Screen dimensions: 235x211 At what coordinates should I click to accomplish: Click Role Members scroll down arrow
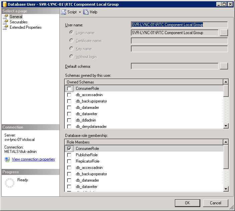click(226, 189)
